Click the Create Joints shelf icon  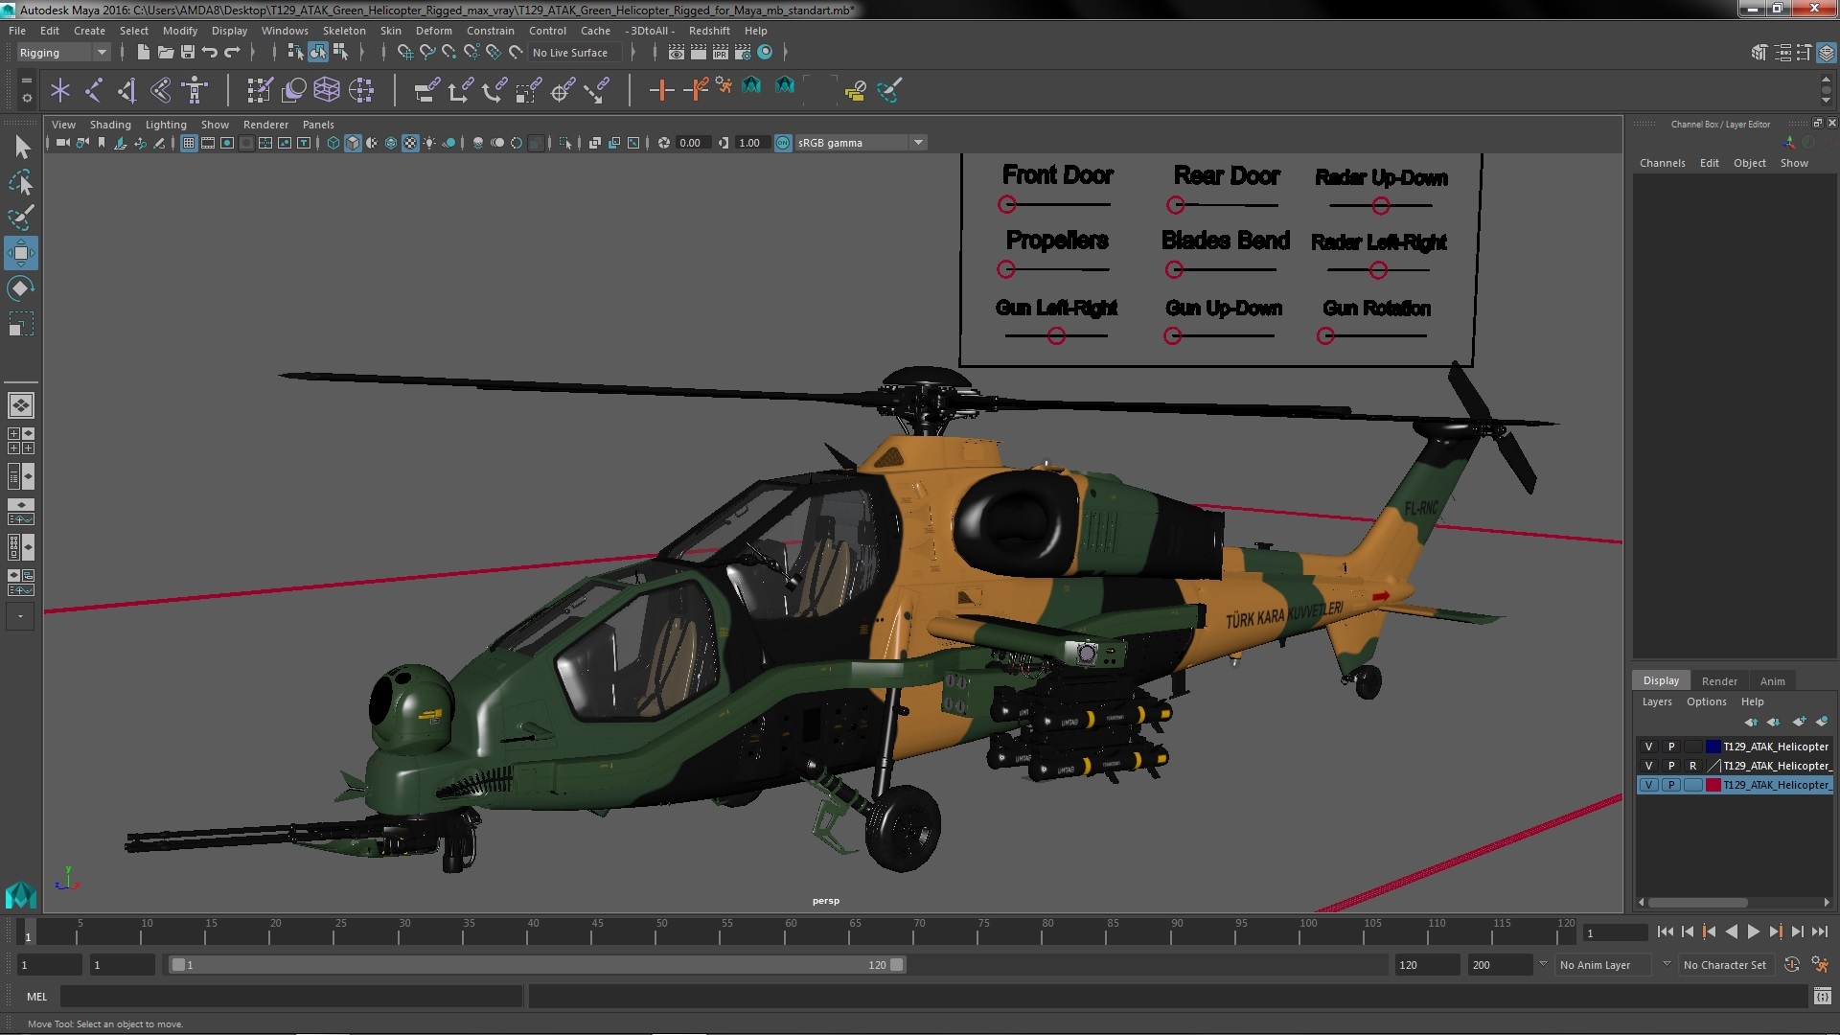pos(94,91)
